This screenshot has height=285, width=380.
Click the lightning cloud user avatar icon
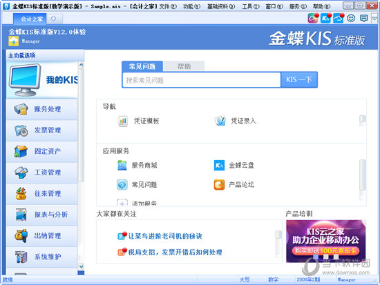[14, 41]
